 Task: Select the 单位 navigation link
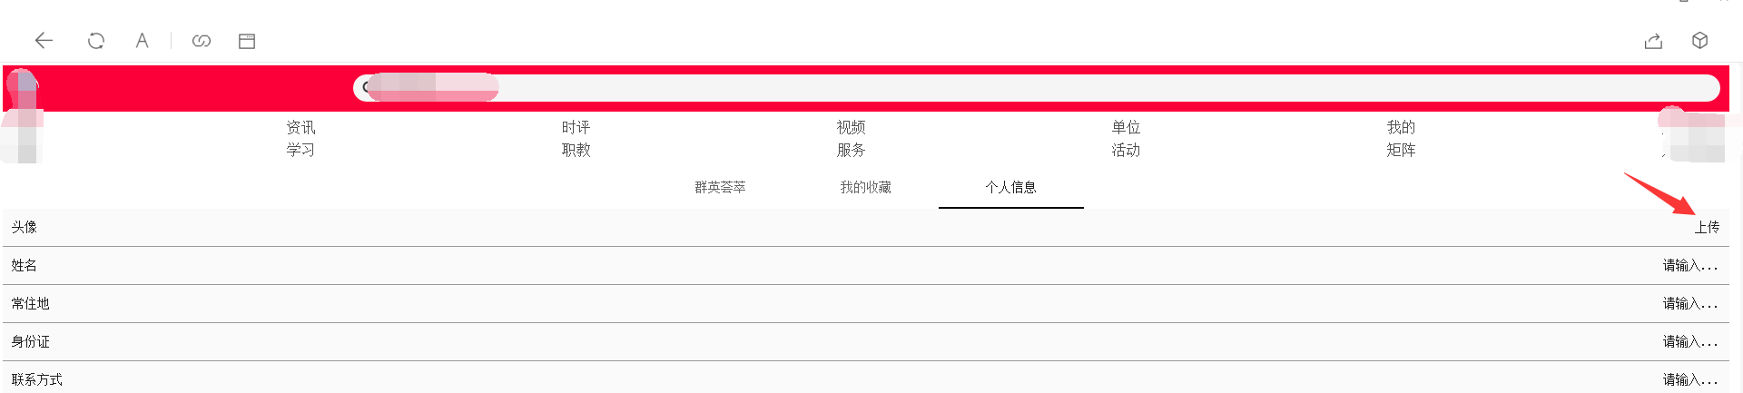click(1126, 127)
